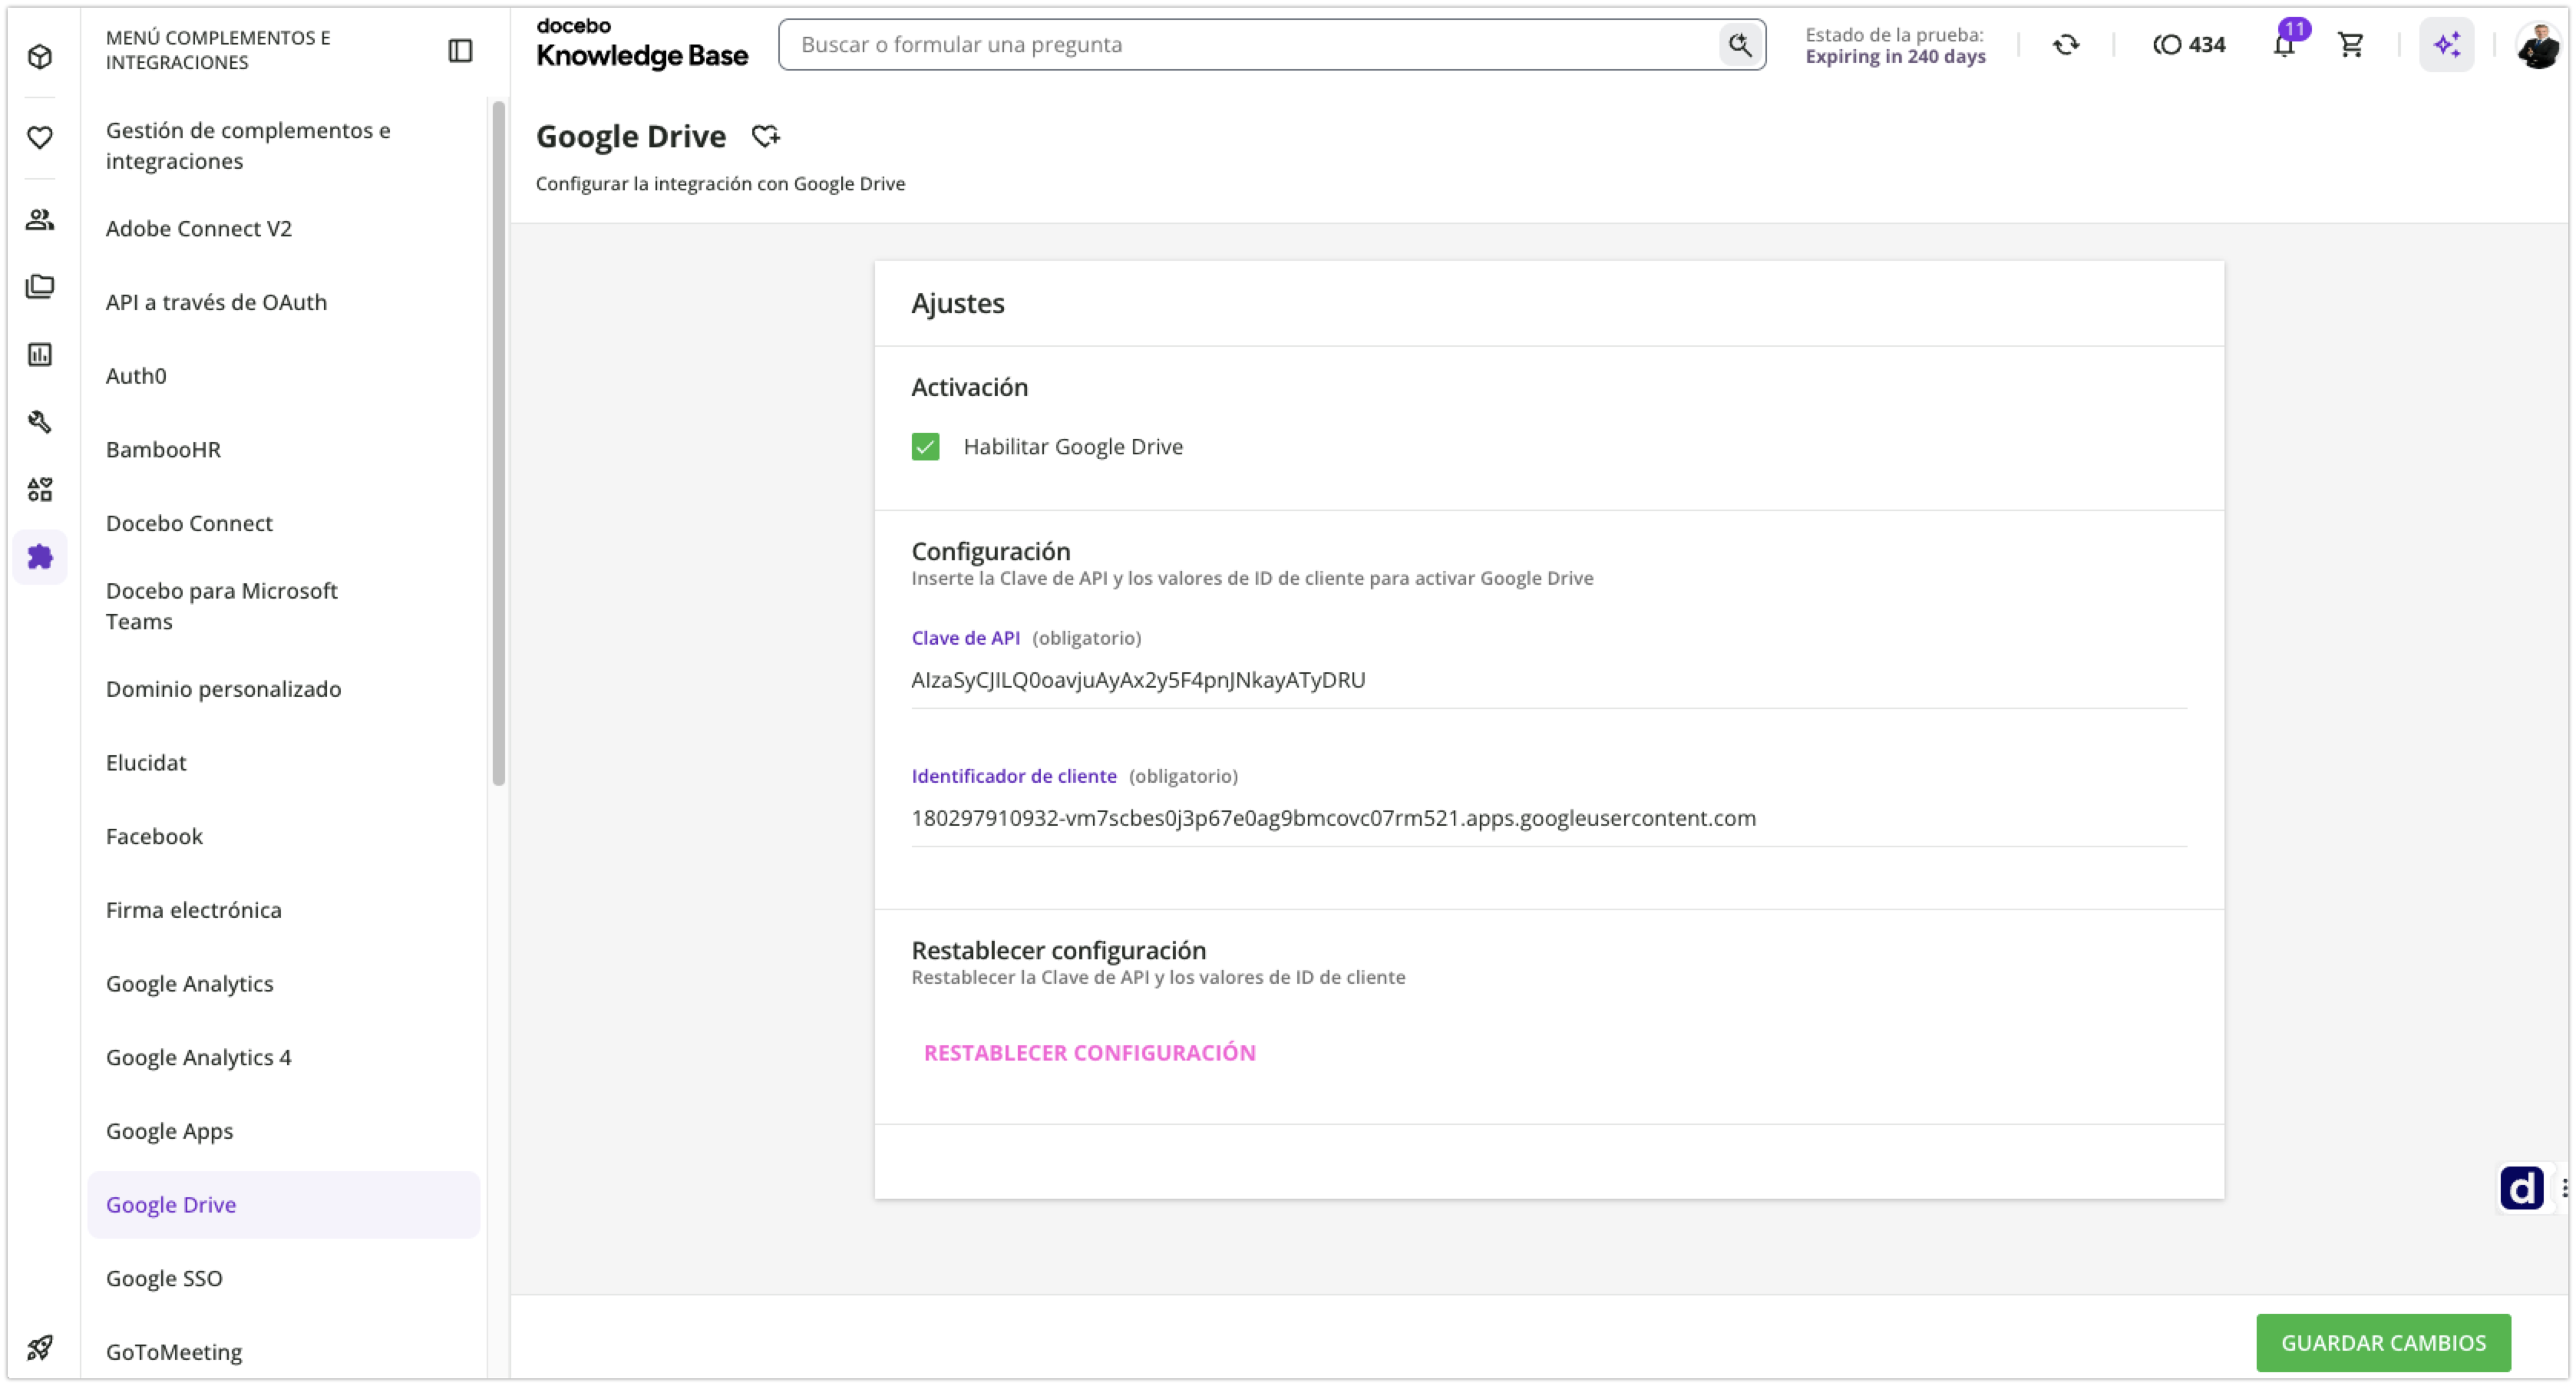
Task: Open favorites heart icon in left rail
Action: 40,137
